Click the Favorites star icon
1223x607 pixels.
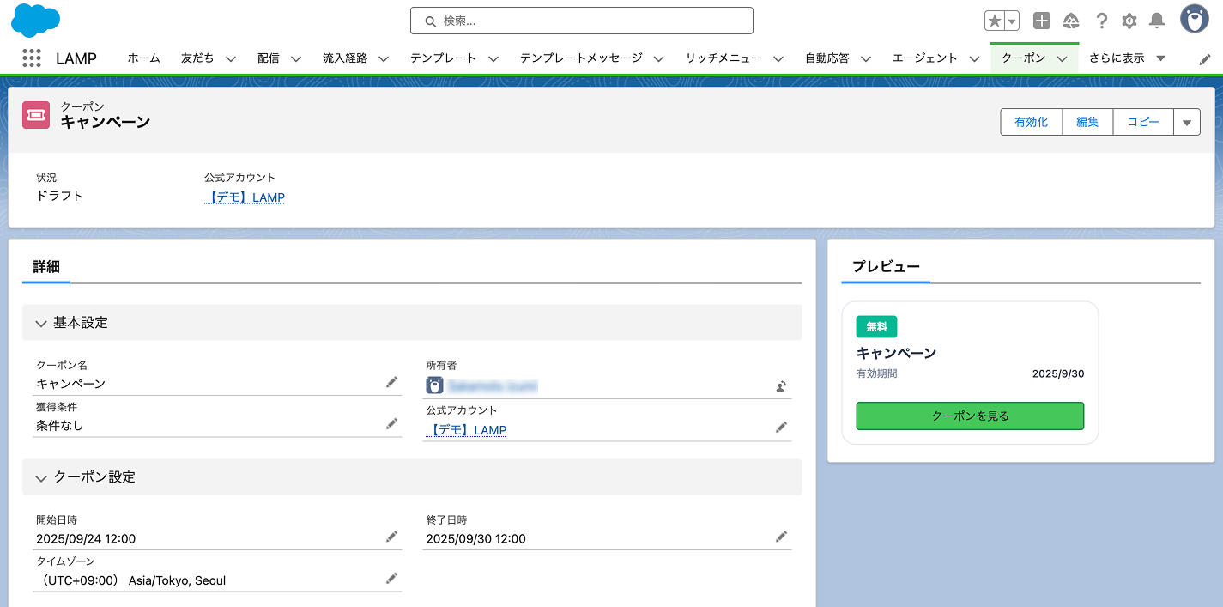(995, 21)
